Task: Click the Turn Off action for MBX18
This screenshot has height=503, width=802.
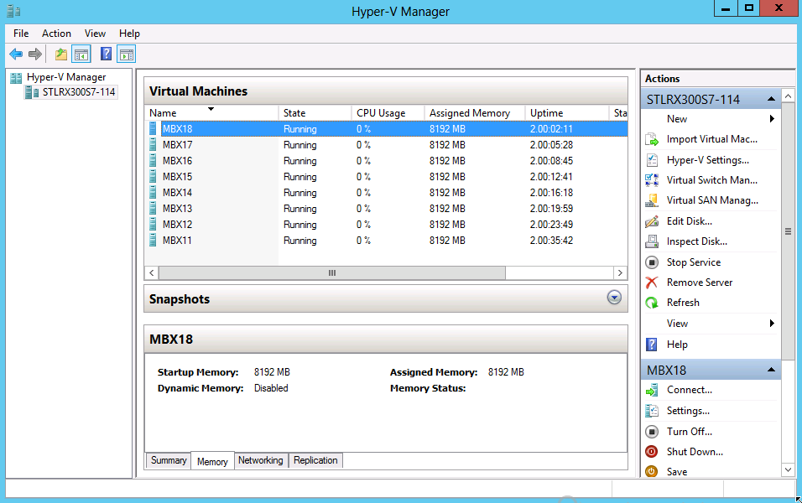Action: point(689,432)
